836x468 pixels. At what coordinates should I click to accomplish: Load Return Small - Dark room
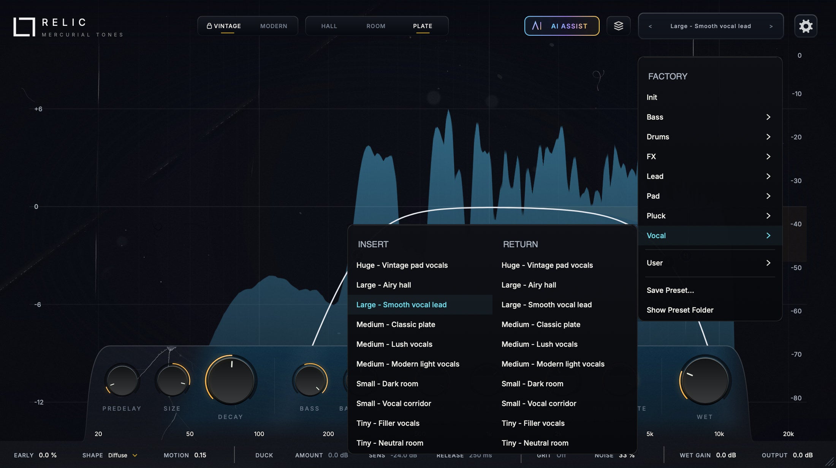[565, 384]
